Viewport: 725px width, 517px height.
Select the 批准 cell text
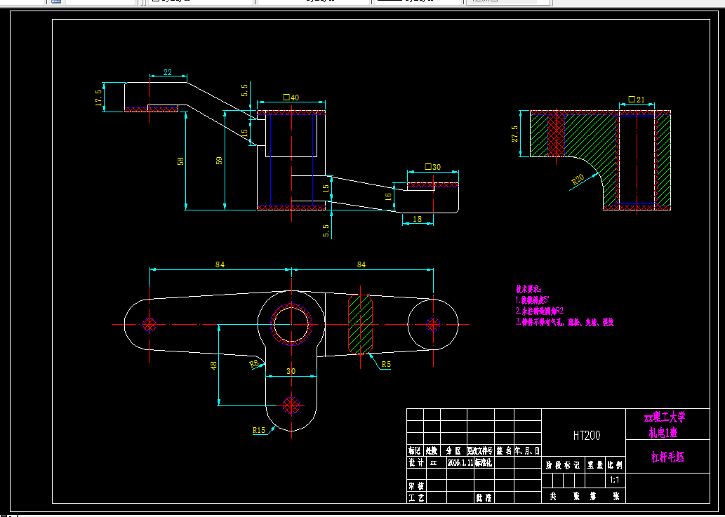coord(484,498)
